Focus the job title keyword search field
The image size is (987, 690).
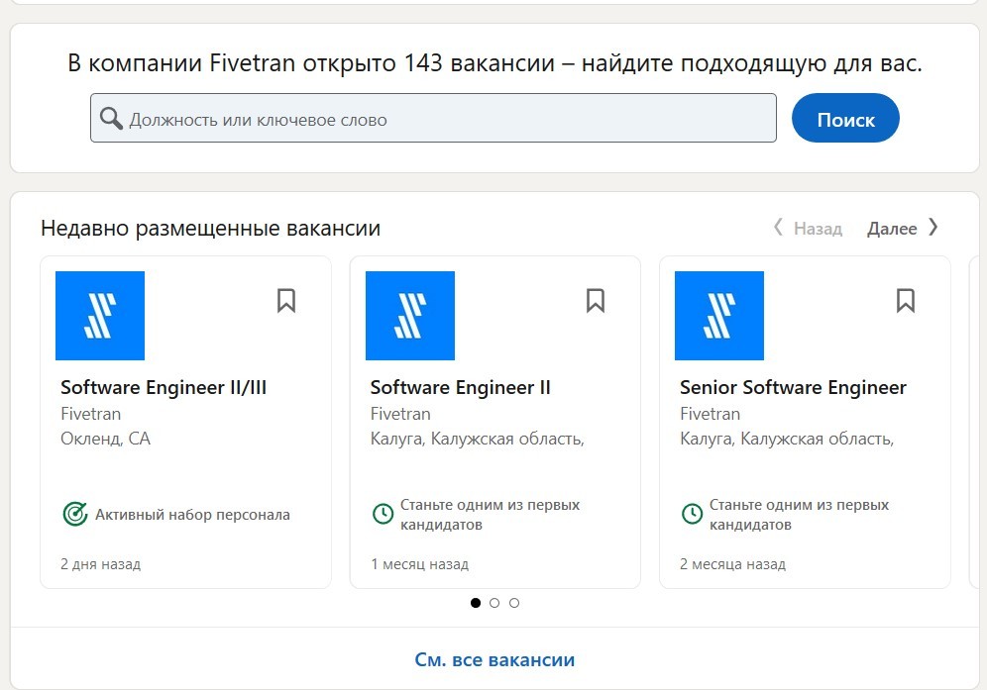point(446,120)
